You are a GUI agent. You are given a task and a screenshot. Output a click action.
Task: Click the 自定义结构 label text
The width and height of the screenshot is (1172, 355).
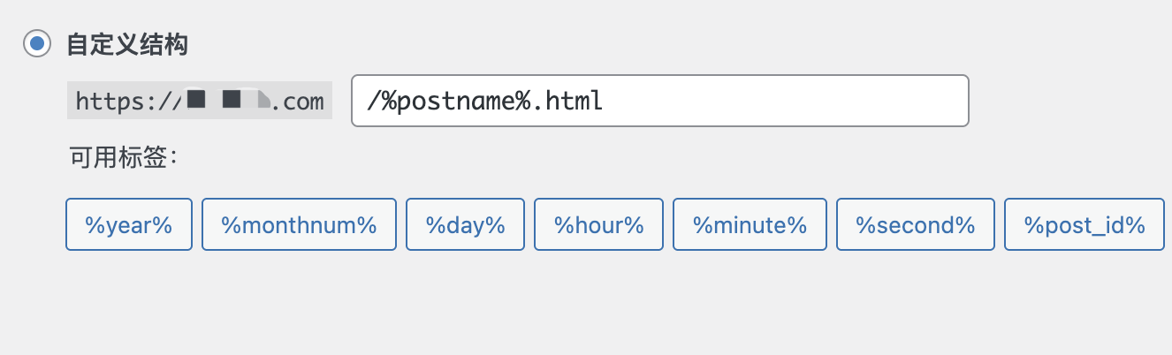click(x=127, y=45)
